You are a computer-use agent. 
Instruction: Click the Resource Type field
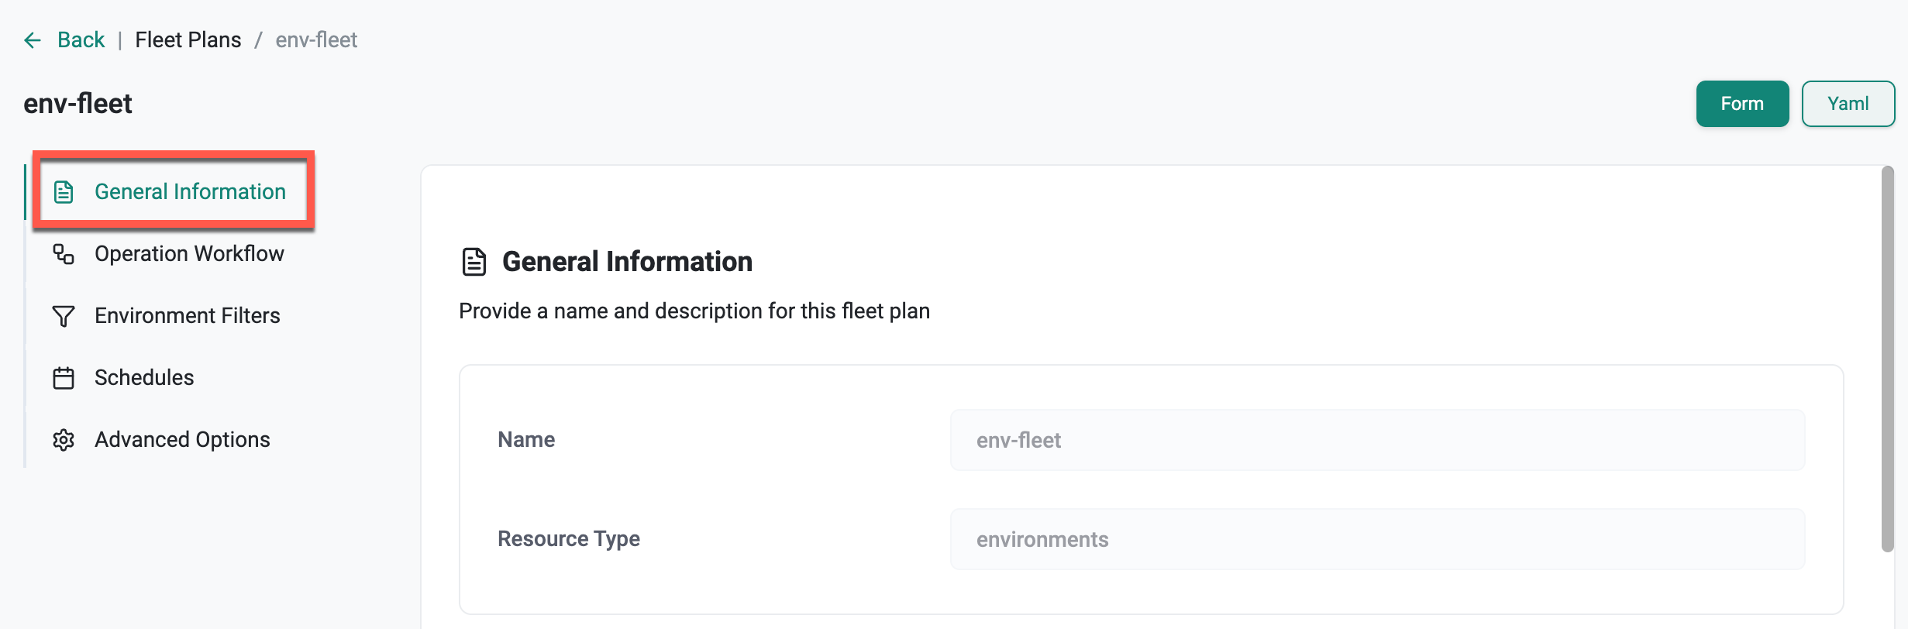pyautogui.click(x=1377, y=539)
